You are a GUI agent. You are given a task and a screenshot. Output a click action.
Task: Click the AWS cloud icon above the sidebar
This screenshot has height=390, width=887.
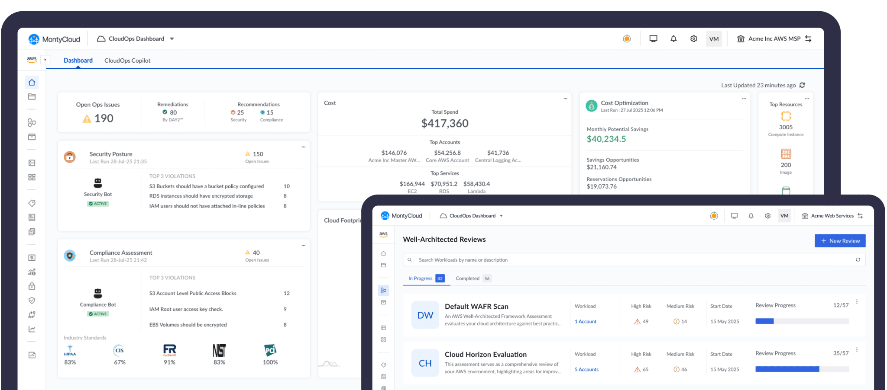click(x=32, y=59)
